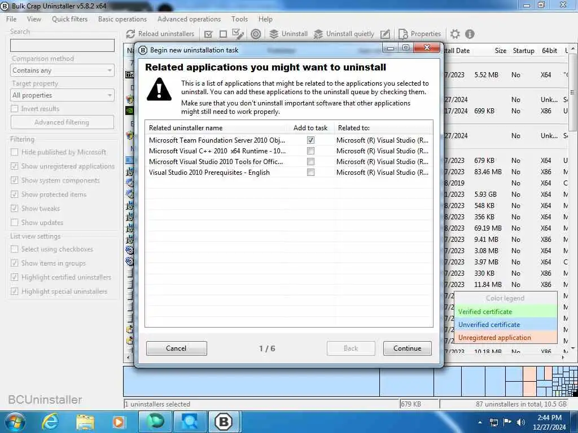
Task: Click the Back button in the dialog
Action: [x=351, y=348]
